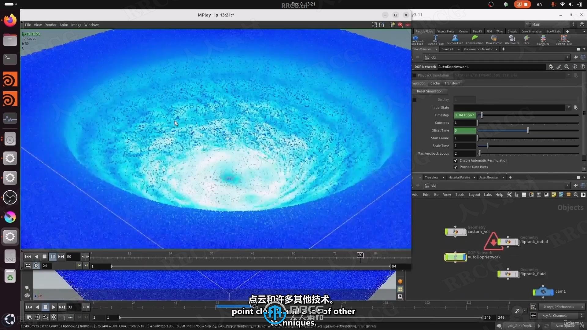Viewport: 587px width, 330px height.
Task: Play forward in Houdini main timeline
Action: (x=54, y=307)
